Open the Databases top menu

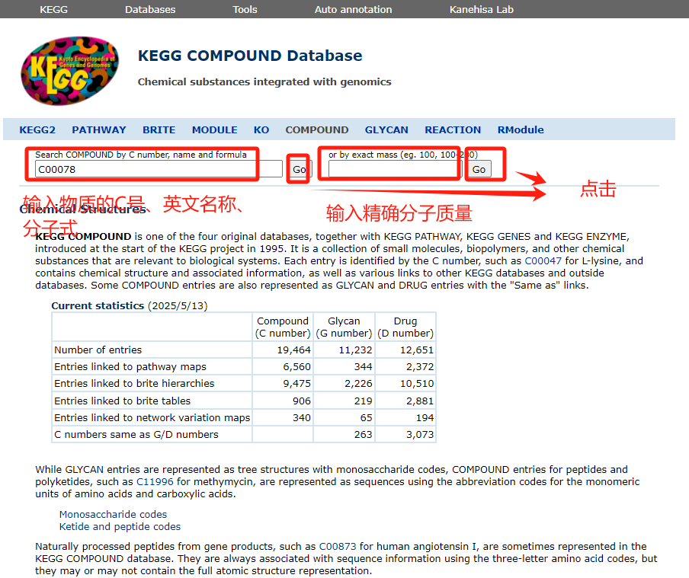coord(150,9)
